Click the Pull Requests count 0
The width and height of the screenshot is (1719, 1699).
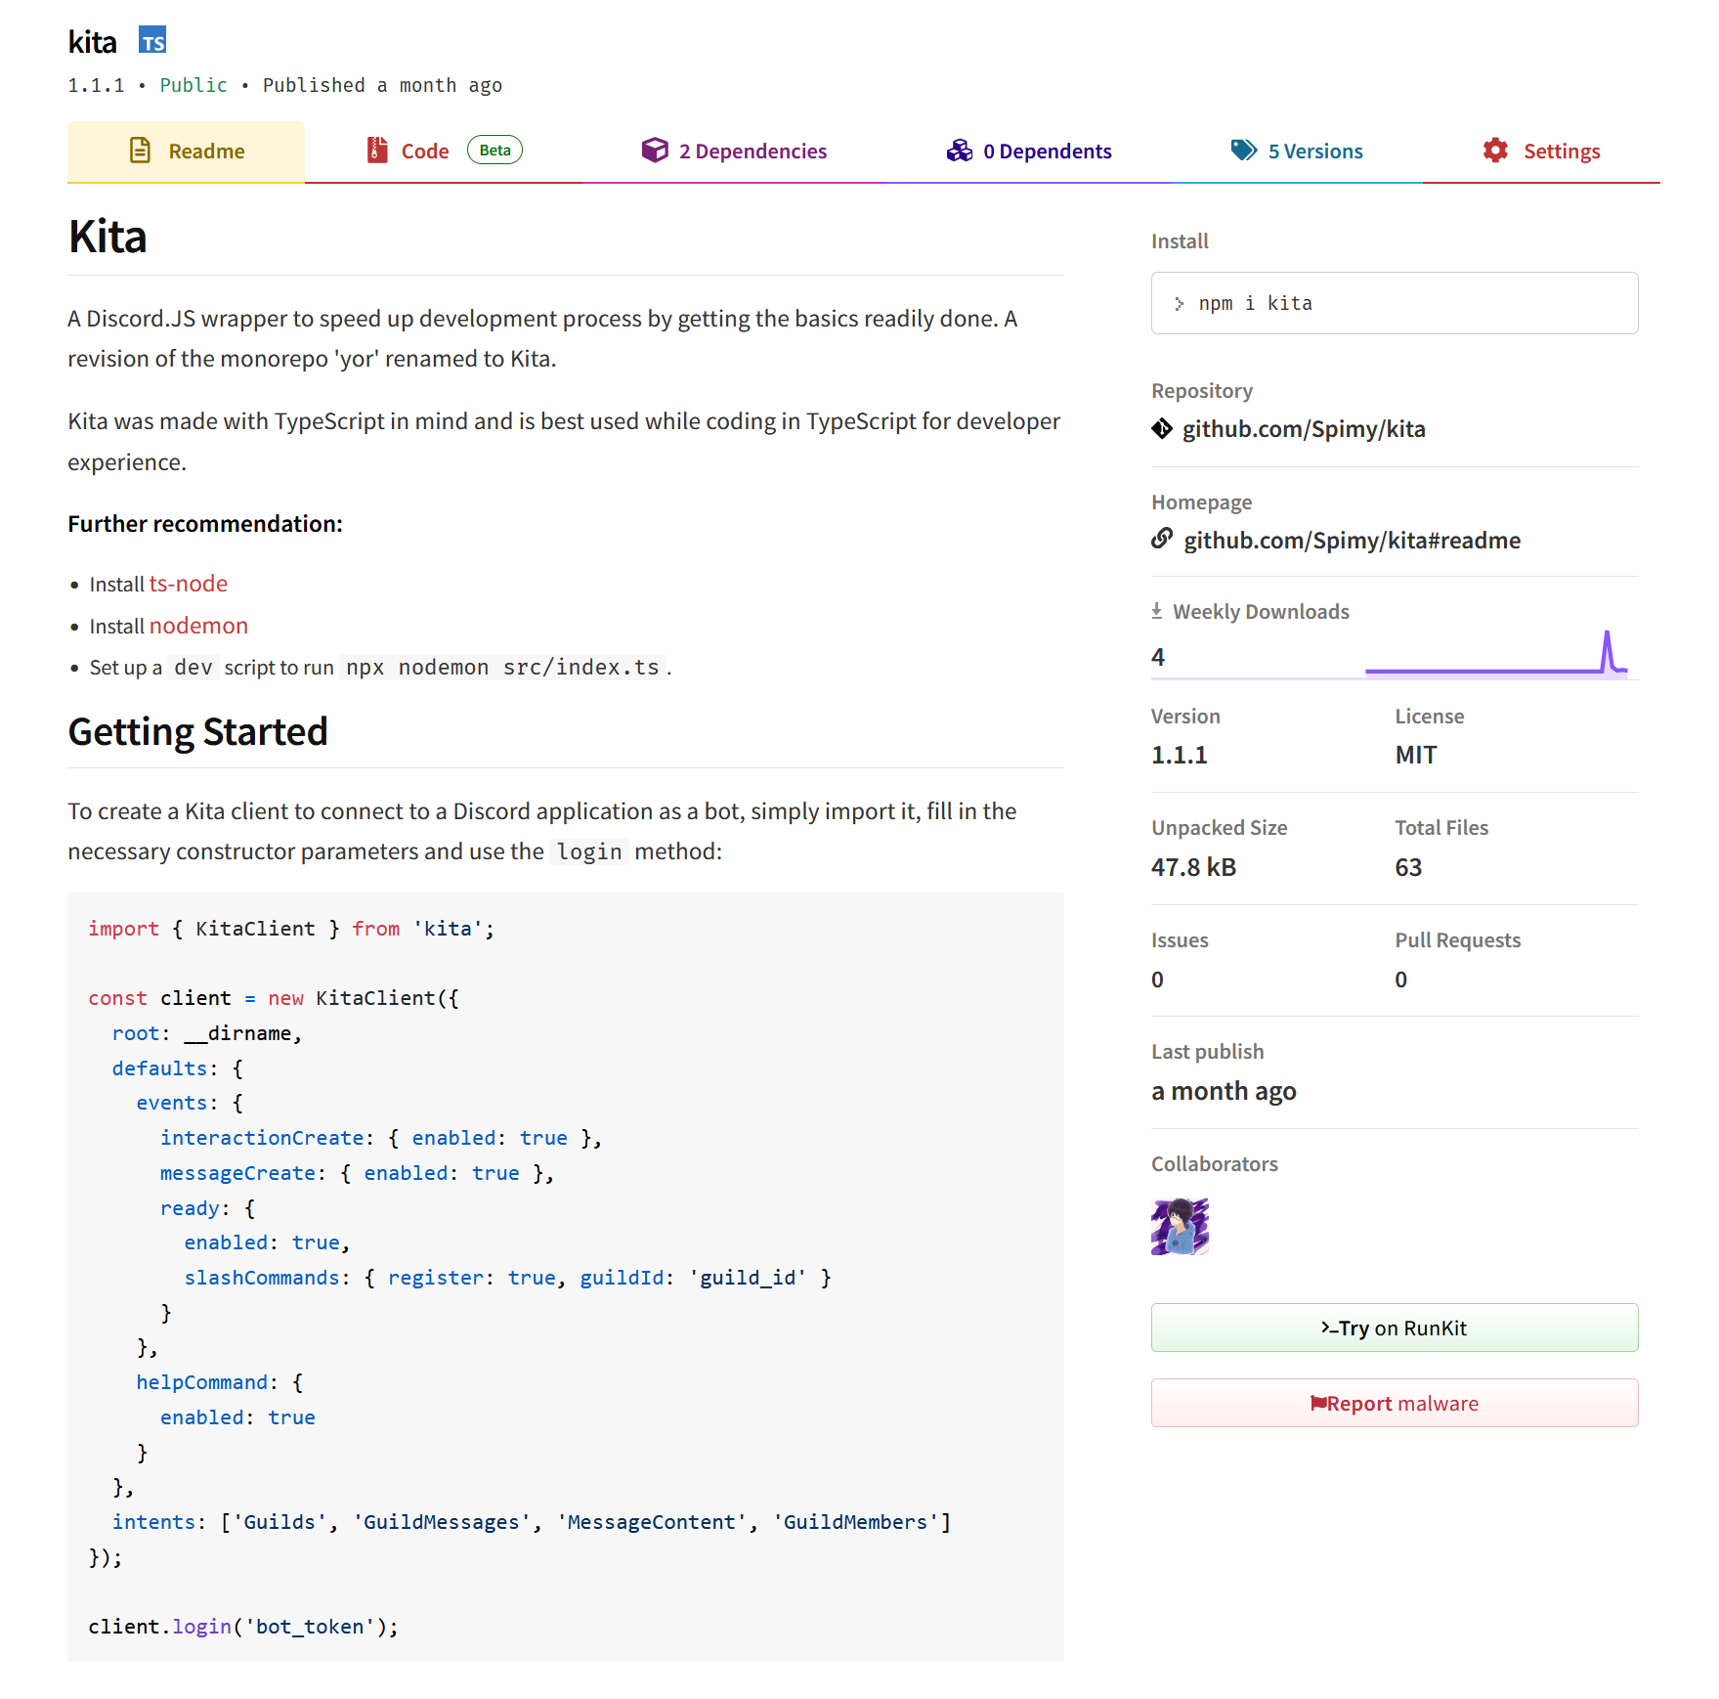(x=1401, y=980)
